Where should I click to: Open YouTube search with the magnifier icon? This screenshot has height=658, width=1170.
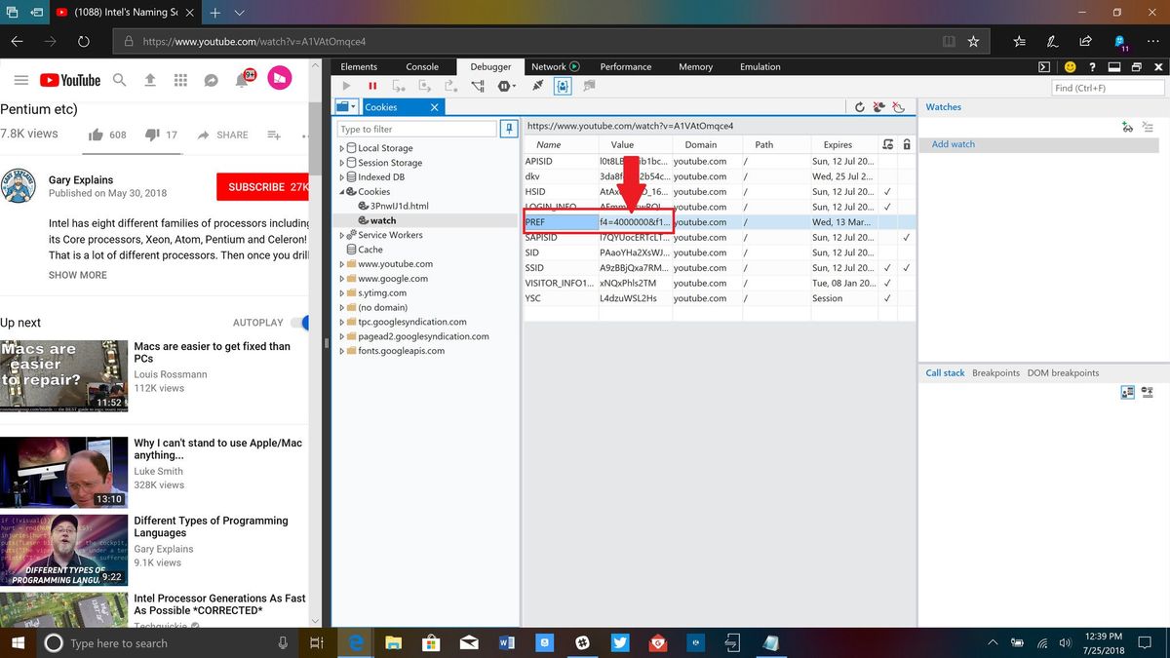pyautogui.click(x=119, y=80)
